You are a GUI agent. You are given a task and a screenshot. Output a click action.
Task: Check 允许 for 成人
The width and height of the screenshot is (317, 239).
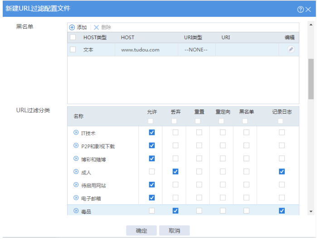[152, 172]
